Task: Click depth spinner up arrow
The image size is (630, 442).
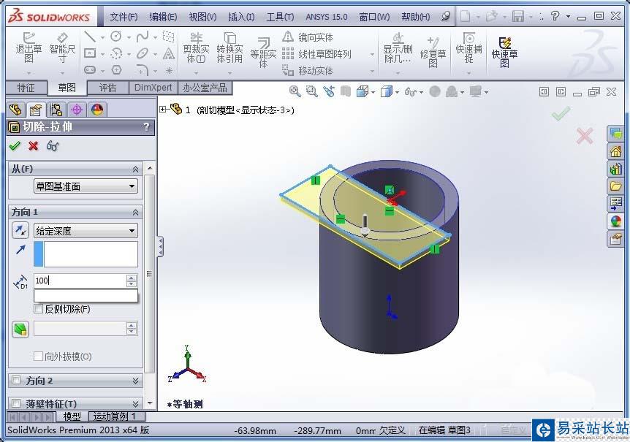Action: [x=132, y=277]
